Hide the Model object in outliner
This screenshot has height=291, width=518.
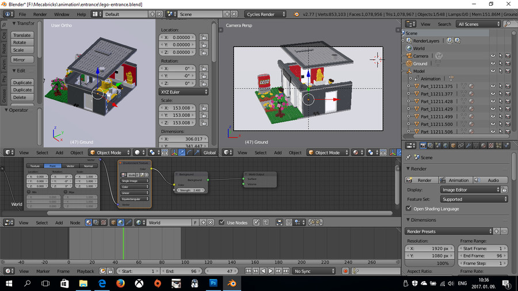click(x=493, y=71)
